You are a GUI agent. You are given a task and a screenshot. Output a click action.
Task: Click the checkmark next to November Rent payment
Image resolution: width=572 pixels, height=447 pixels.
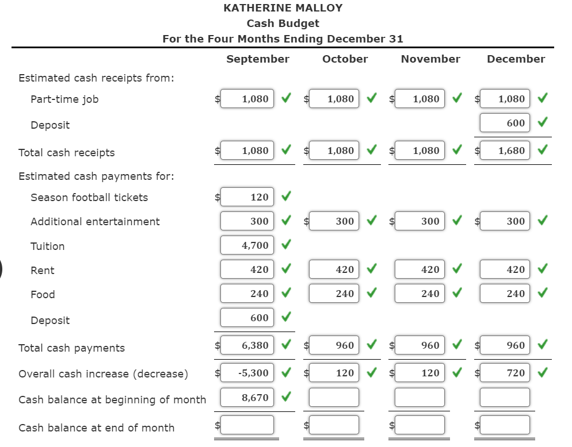[456, 269]
